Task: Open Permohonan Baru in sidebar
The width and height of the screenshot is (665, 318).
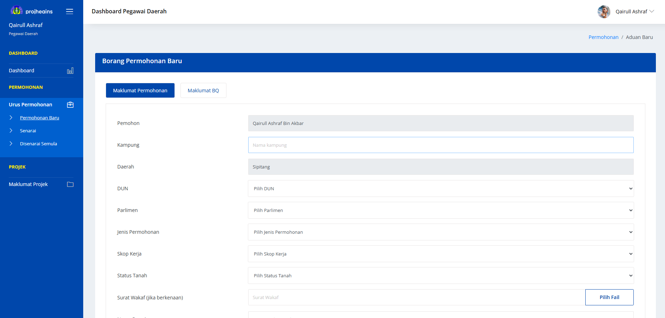Action: pos(39,118)
